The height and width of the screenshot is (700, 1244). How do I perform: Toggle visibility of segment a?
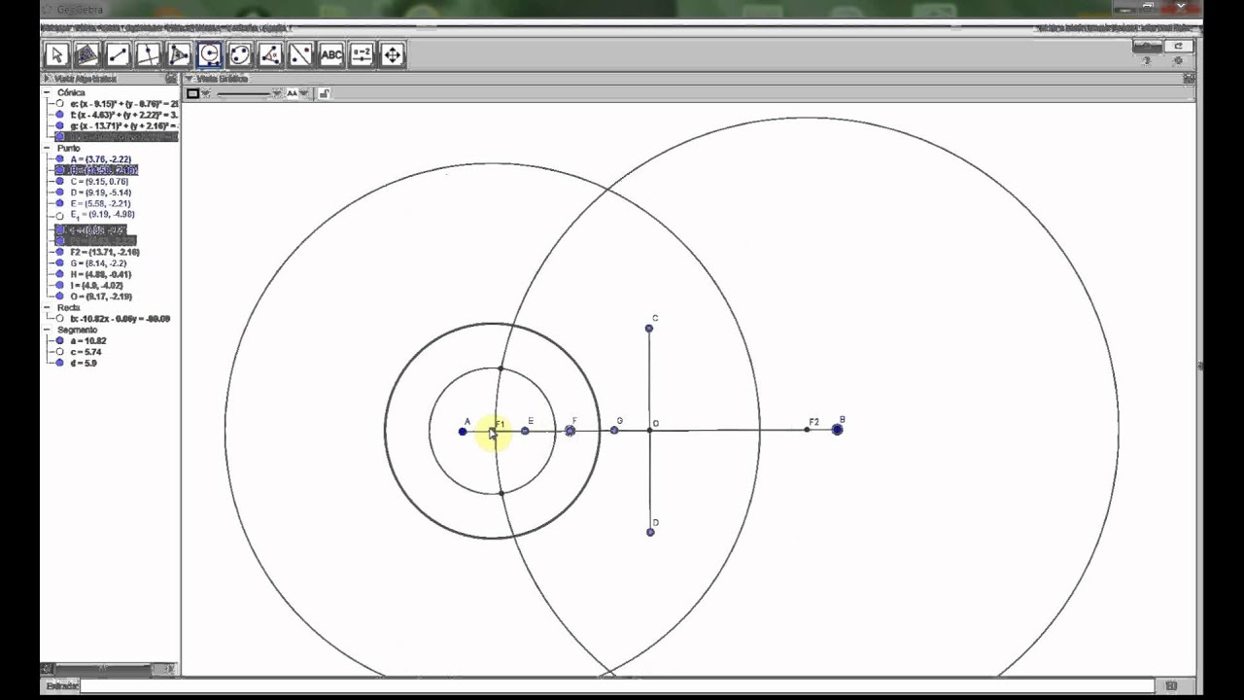click(60, 341)
